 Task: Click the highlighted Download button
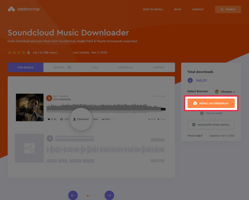pyautogui.click(x=81, y=119)
